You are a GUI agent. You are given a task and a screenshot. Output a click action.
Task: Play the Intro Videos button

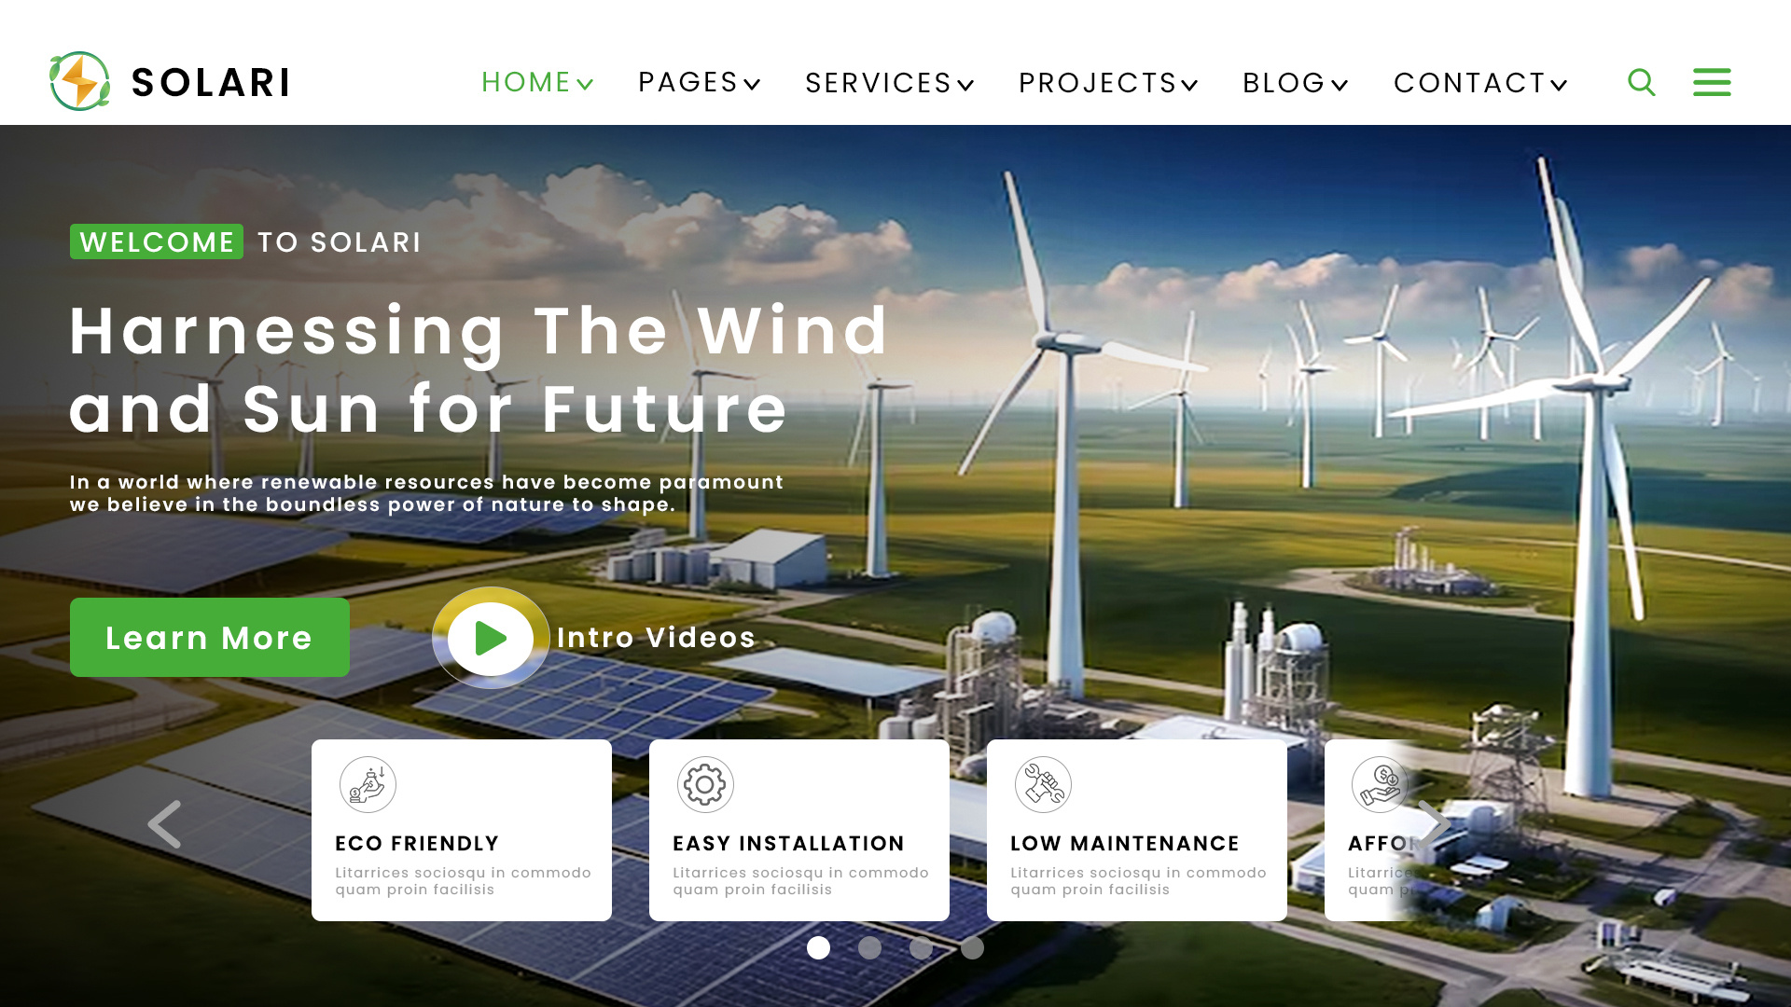[x=491, y=639]
